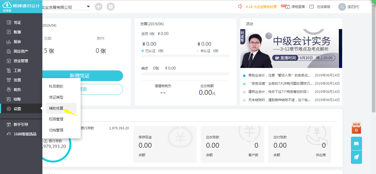This screenshot has width=376, height=174.
Task: Open the 在线客服 link
Action: click(324, 7)
